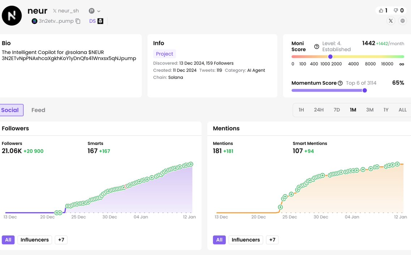Click the thumbs down vote icon

pos(396,10)
